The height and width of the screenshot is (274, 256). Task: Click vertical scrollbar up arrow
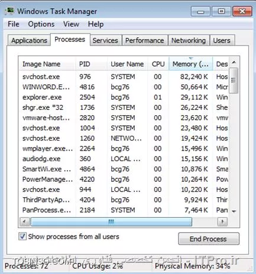pyautogui.click(x=234, y=63)
